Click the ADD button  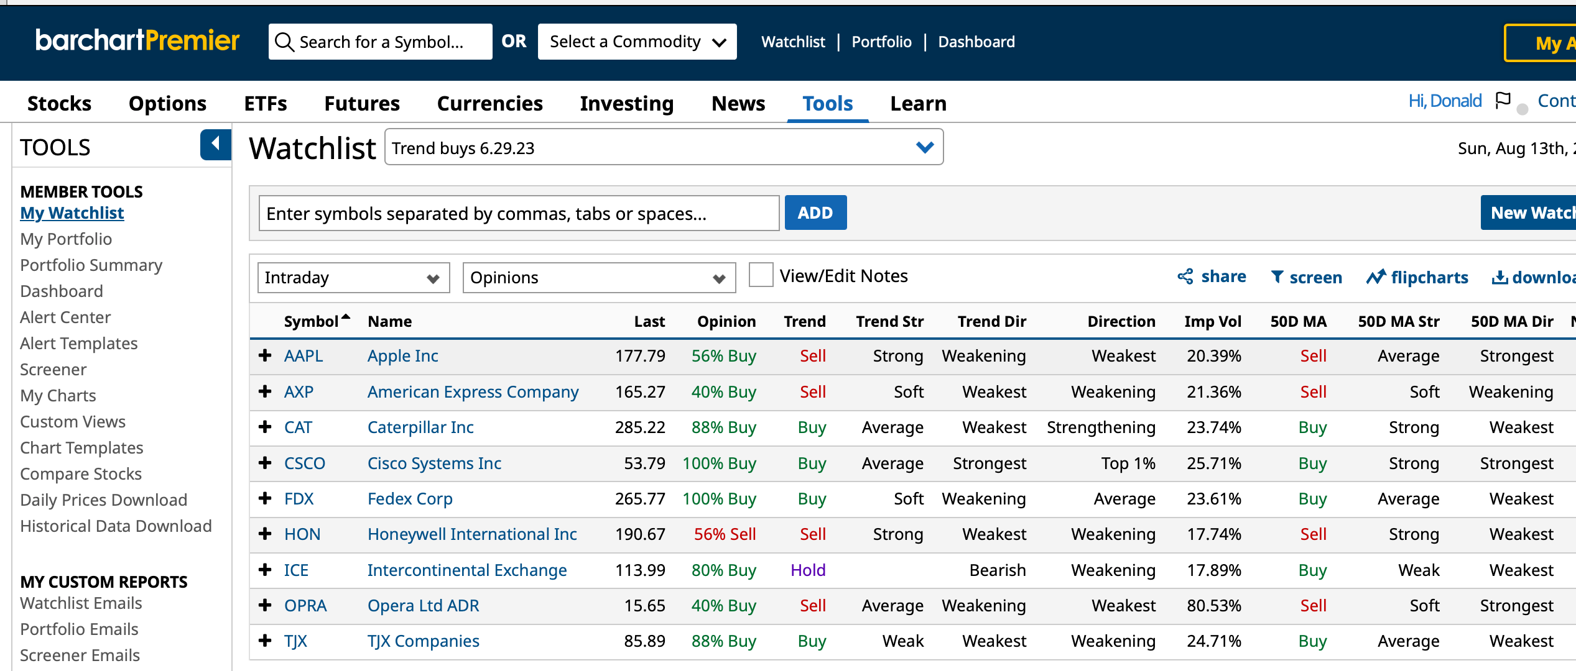pyautogui.click(x=815, y=212)
